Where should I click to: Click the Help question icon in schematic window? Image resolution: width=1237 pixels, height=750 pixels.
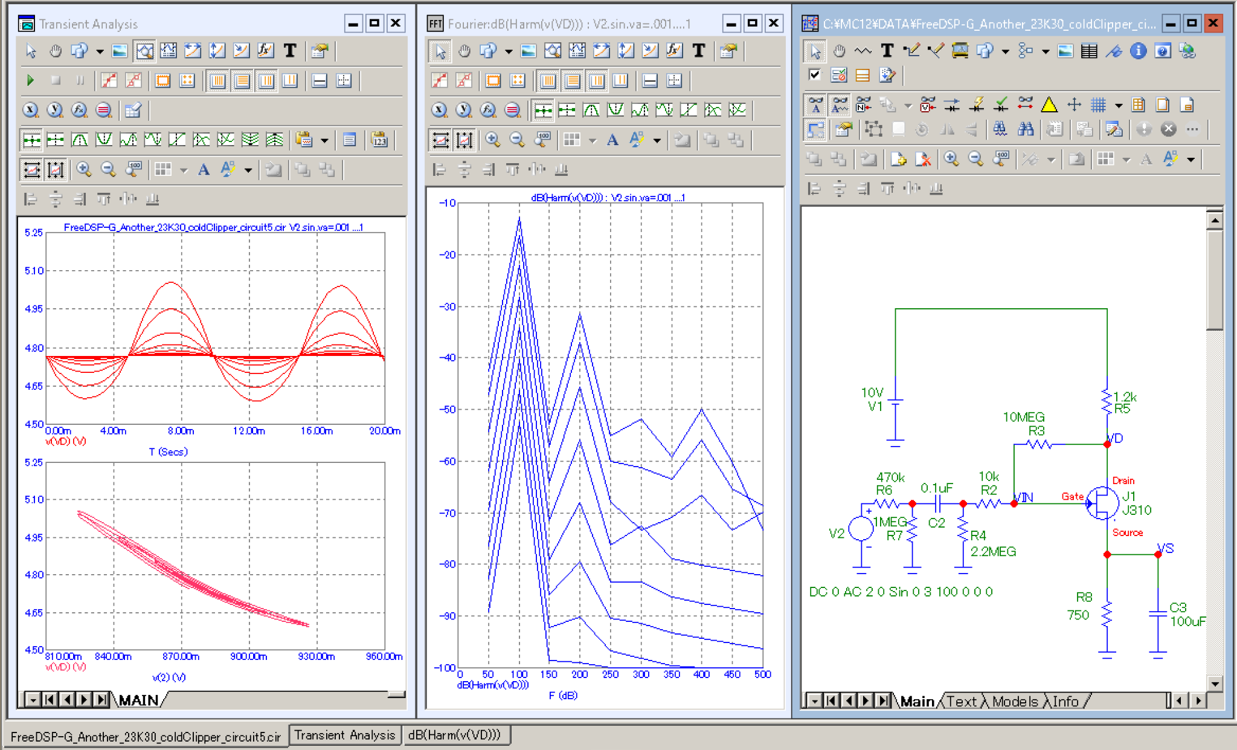1162,51
